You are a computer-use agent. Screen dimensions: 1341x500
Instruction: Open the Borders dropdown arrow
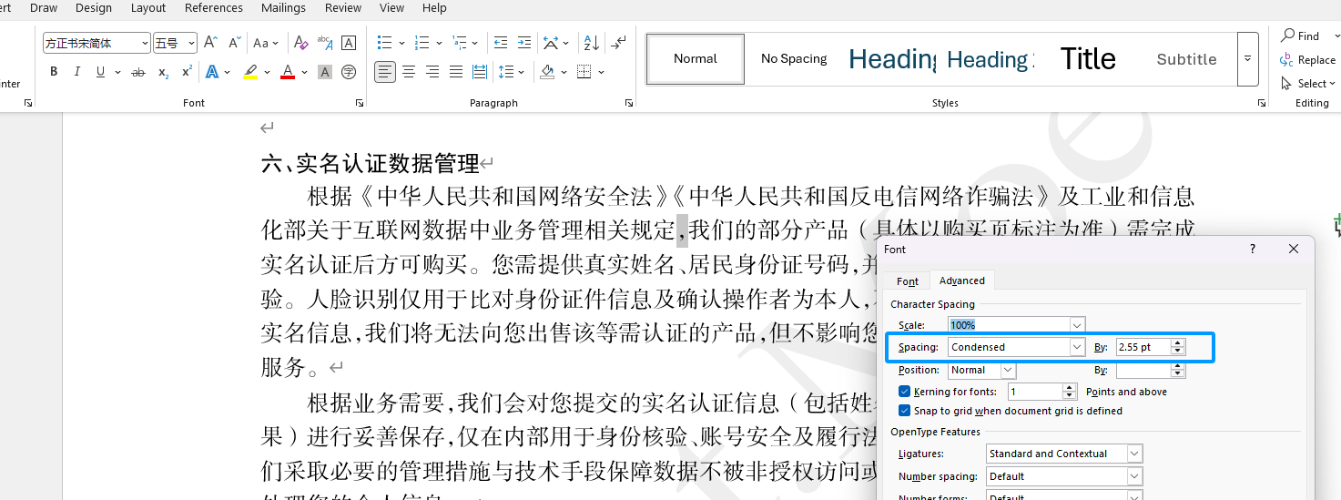602,72
